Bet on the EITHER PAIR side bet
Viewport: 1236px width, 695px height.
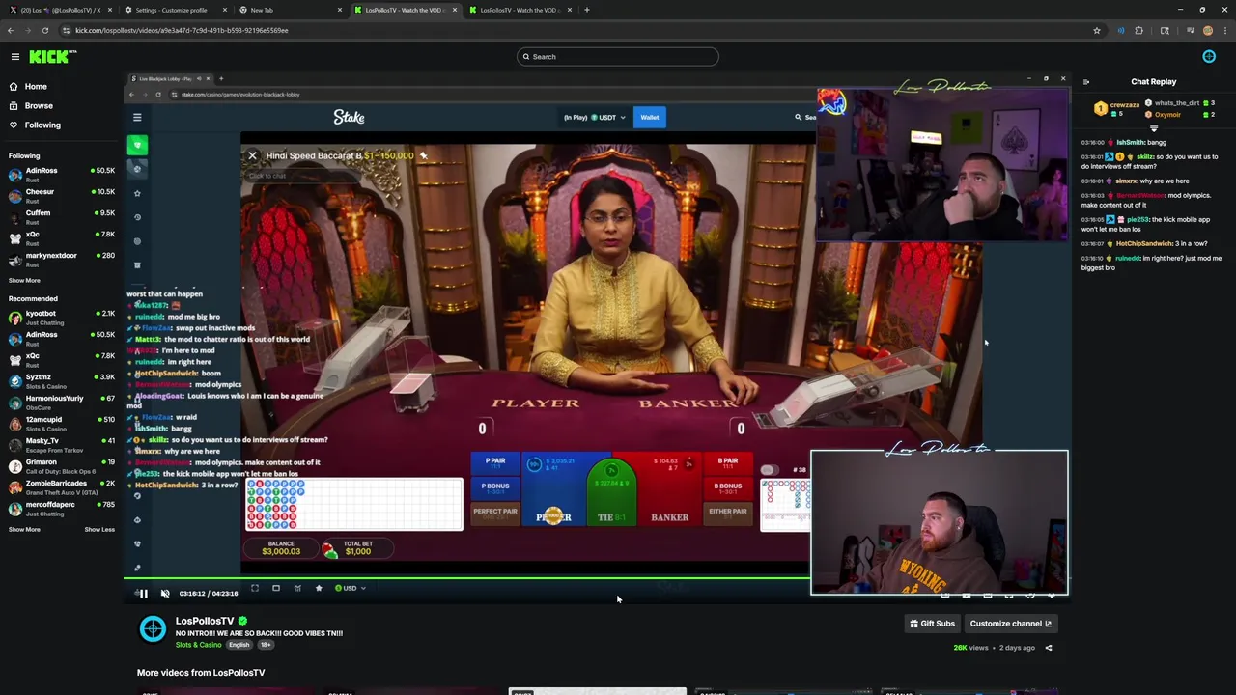[x=728, y=514]
